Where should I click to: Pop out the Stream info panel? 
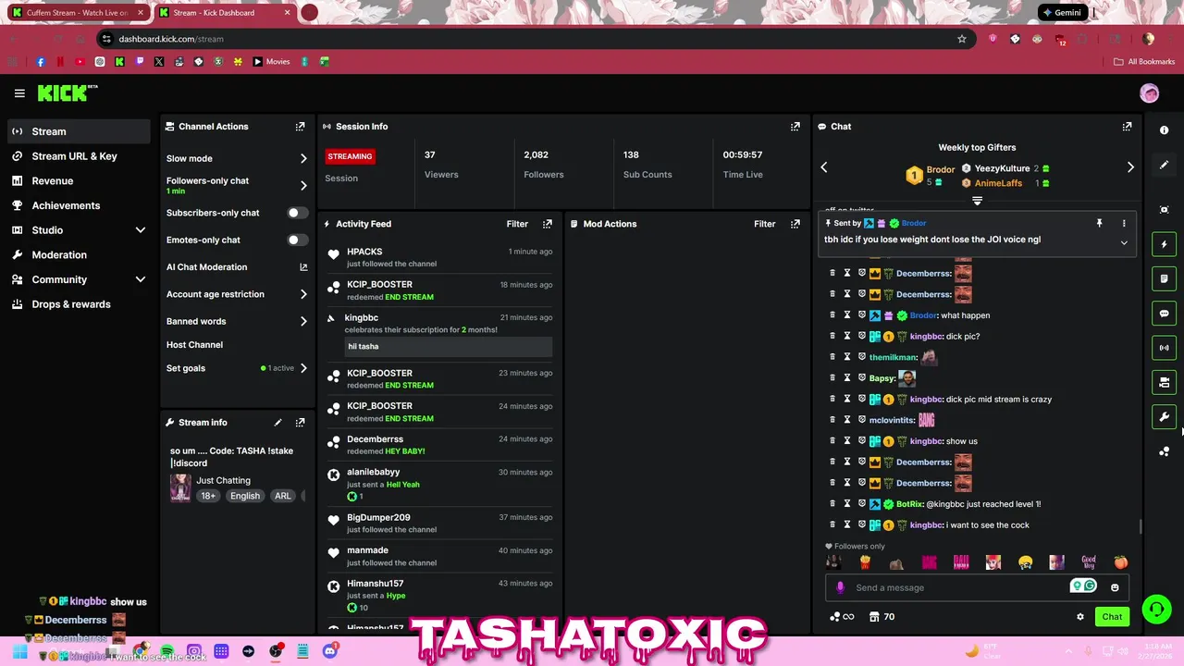[300, 423]
